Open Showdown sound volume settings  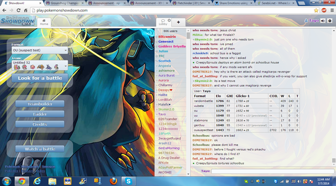(323, 20)
